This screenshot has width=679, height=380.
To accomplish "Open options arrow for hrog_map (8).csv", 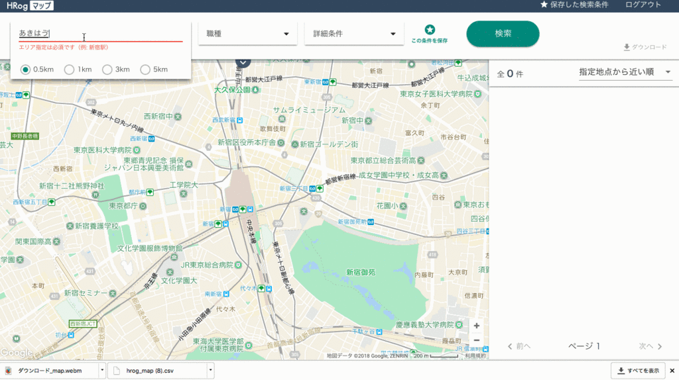I will 210,370.
